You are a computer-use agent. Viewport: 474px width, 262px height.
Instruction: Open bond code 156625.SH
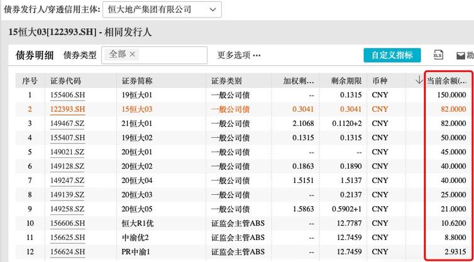tap(68, 238)
